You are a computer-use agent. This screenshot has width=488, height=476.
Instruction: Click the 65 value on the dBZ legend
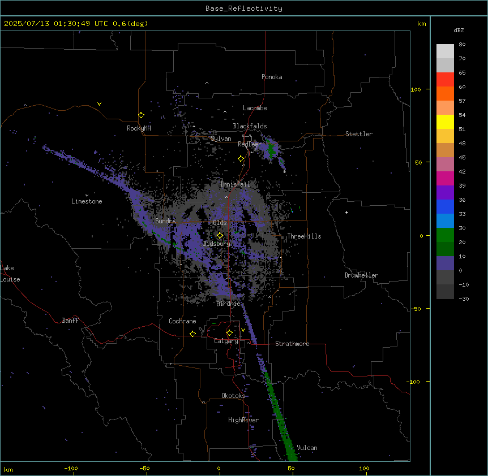(462, 72)
